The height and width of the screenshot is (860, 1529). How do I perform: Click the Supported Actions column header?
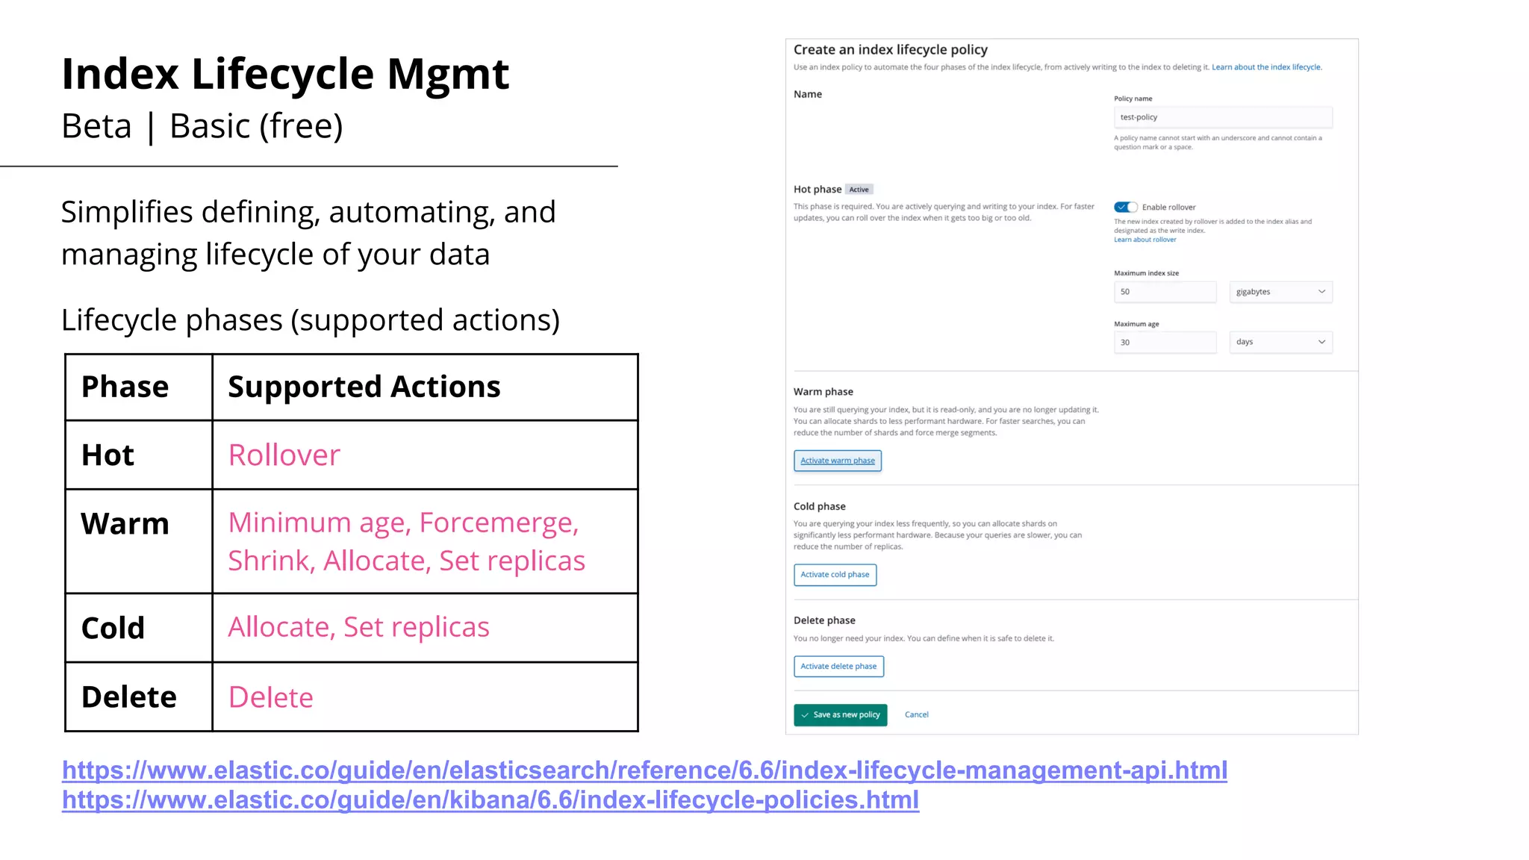click(425, 387)
